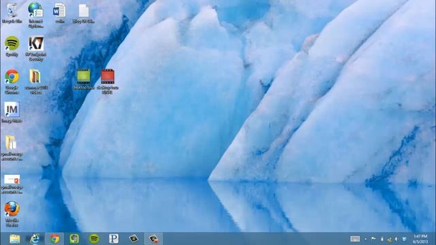This screenshot has height=245, width=436.
Task: Select the yellow folder icon on the desktop
Action: point(12,148)
